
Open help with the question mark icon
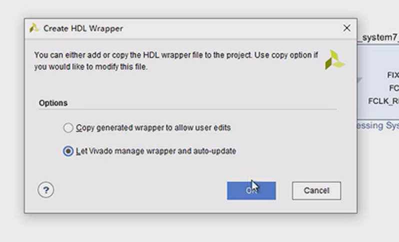pyautogui.click(x=46, y=190)
